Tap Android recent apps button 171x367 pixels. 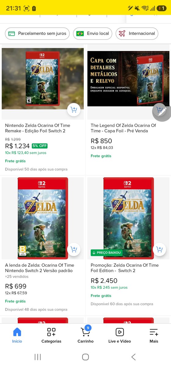tap(38, 357)
